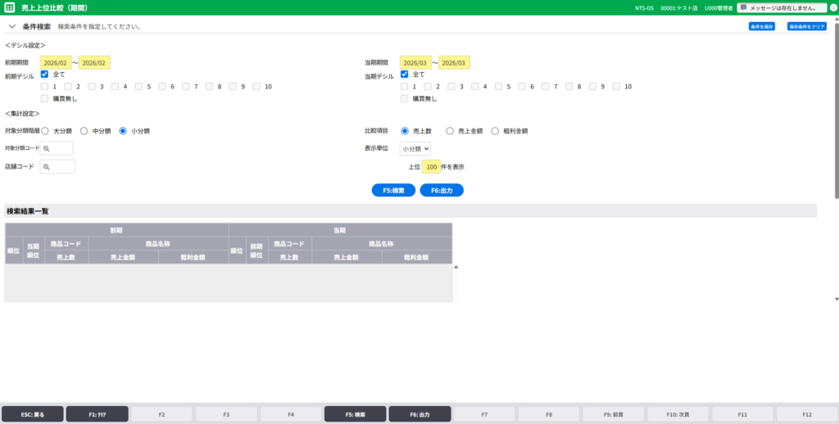Click the 当期期間 start month field

(x=415, y=62)
